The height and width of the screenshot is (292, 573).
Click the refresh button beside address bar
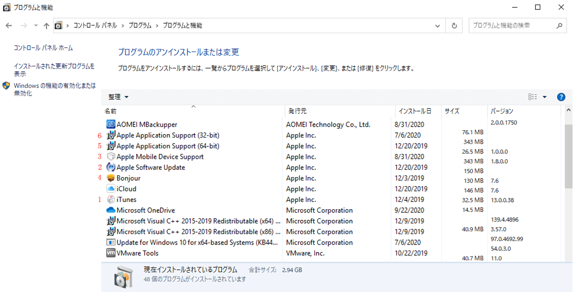[x=454, y=26]
